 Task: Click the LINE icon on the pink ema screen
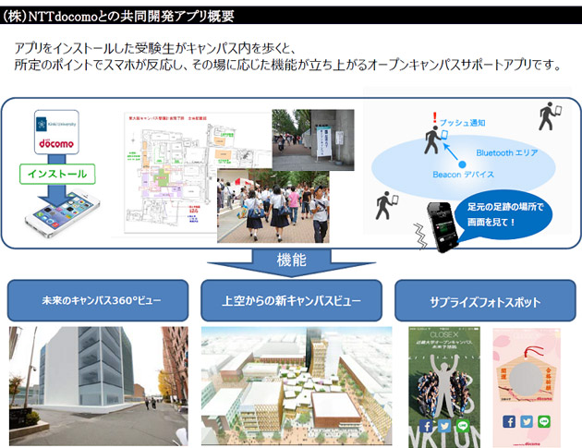coord(544,421)
